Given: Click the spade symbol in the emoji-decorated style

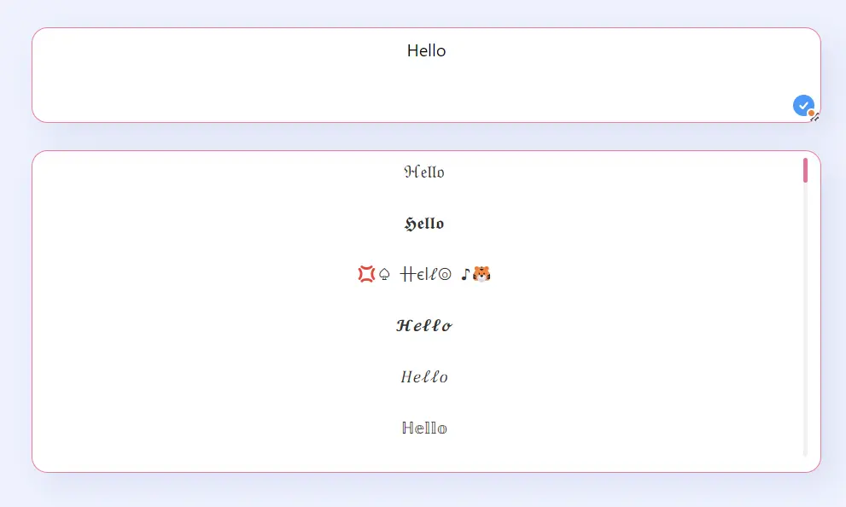Looking at the screenshot, I should 382,274.
